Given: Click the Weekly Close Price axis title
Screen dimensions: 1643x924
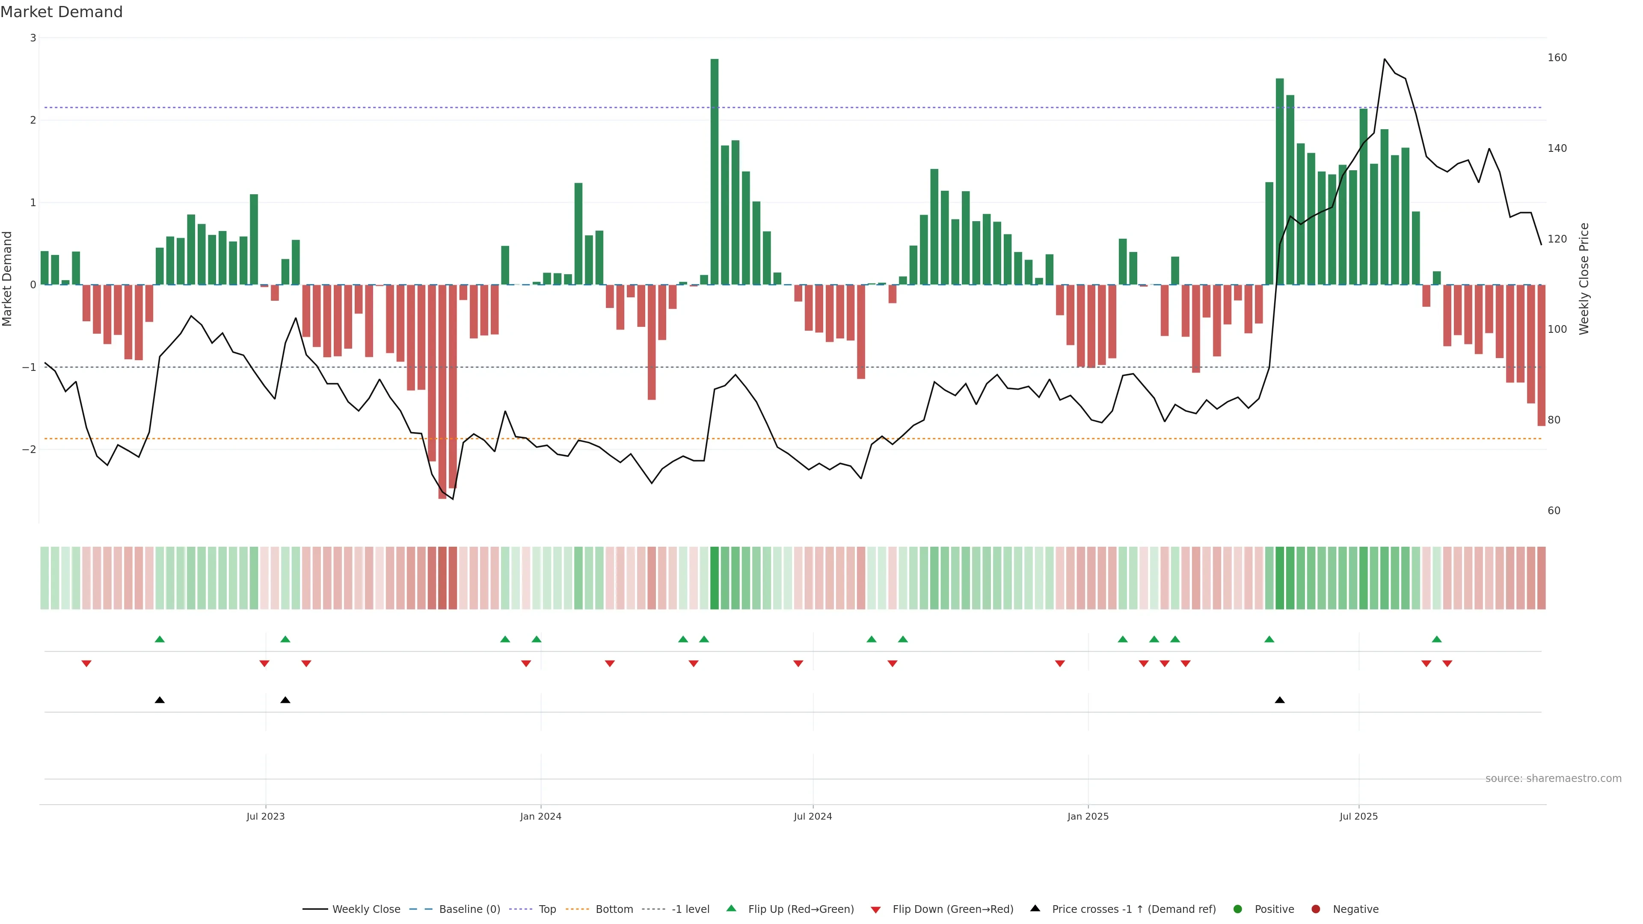Looking at the screenshot, I should point(1584,278).
